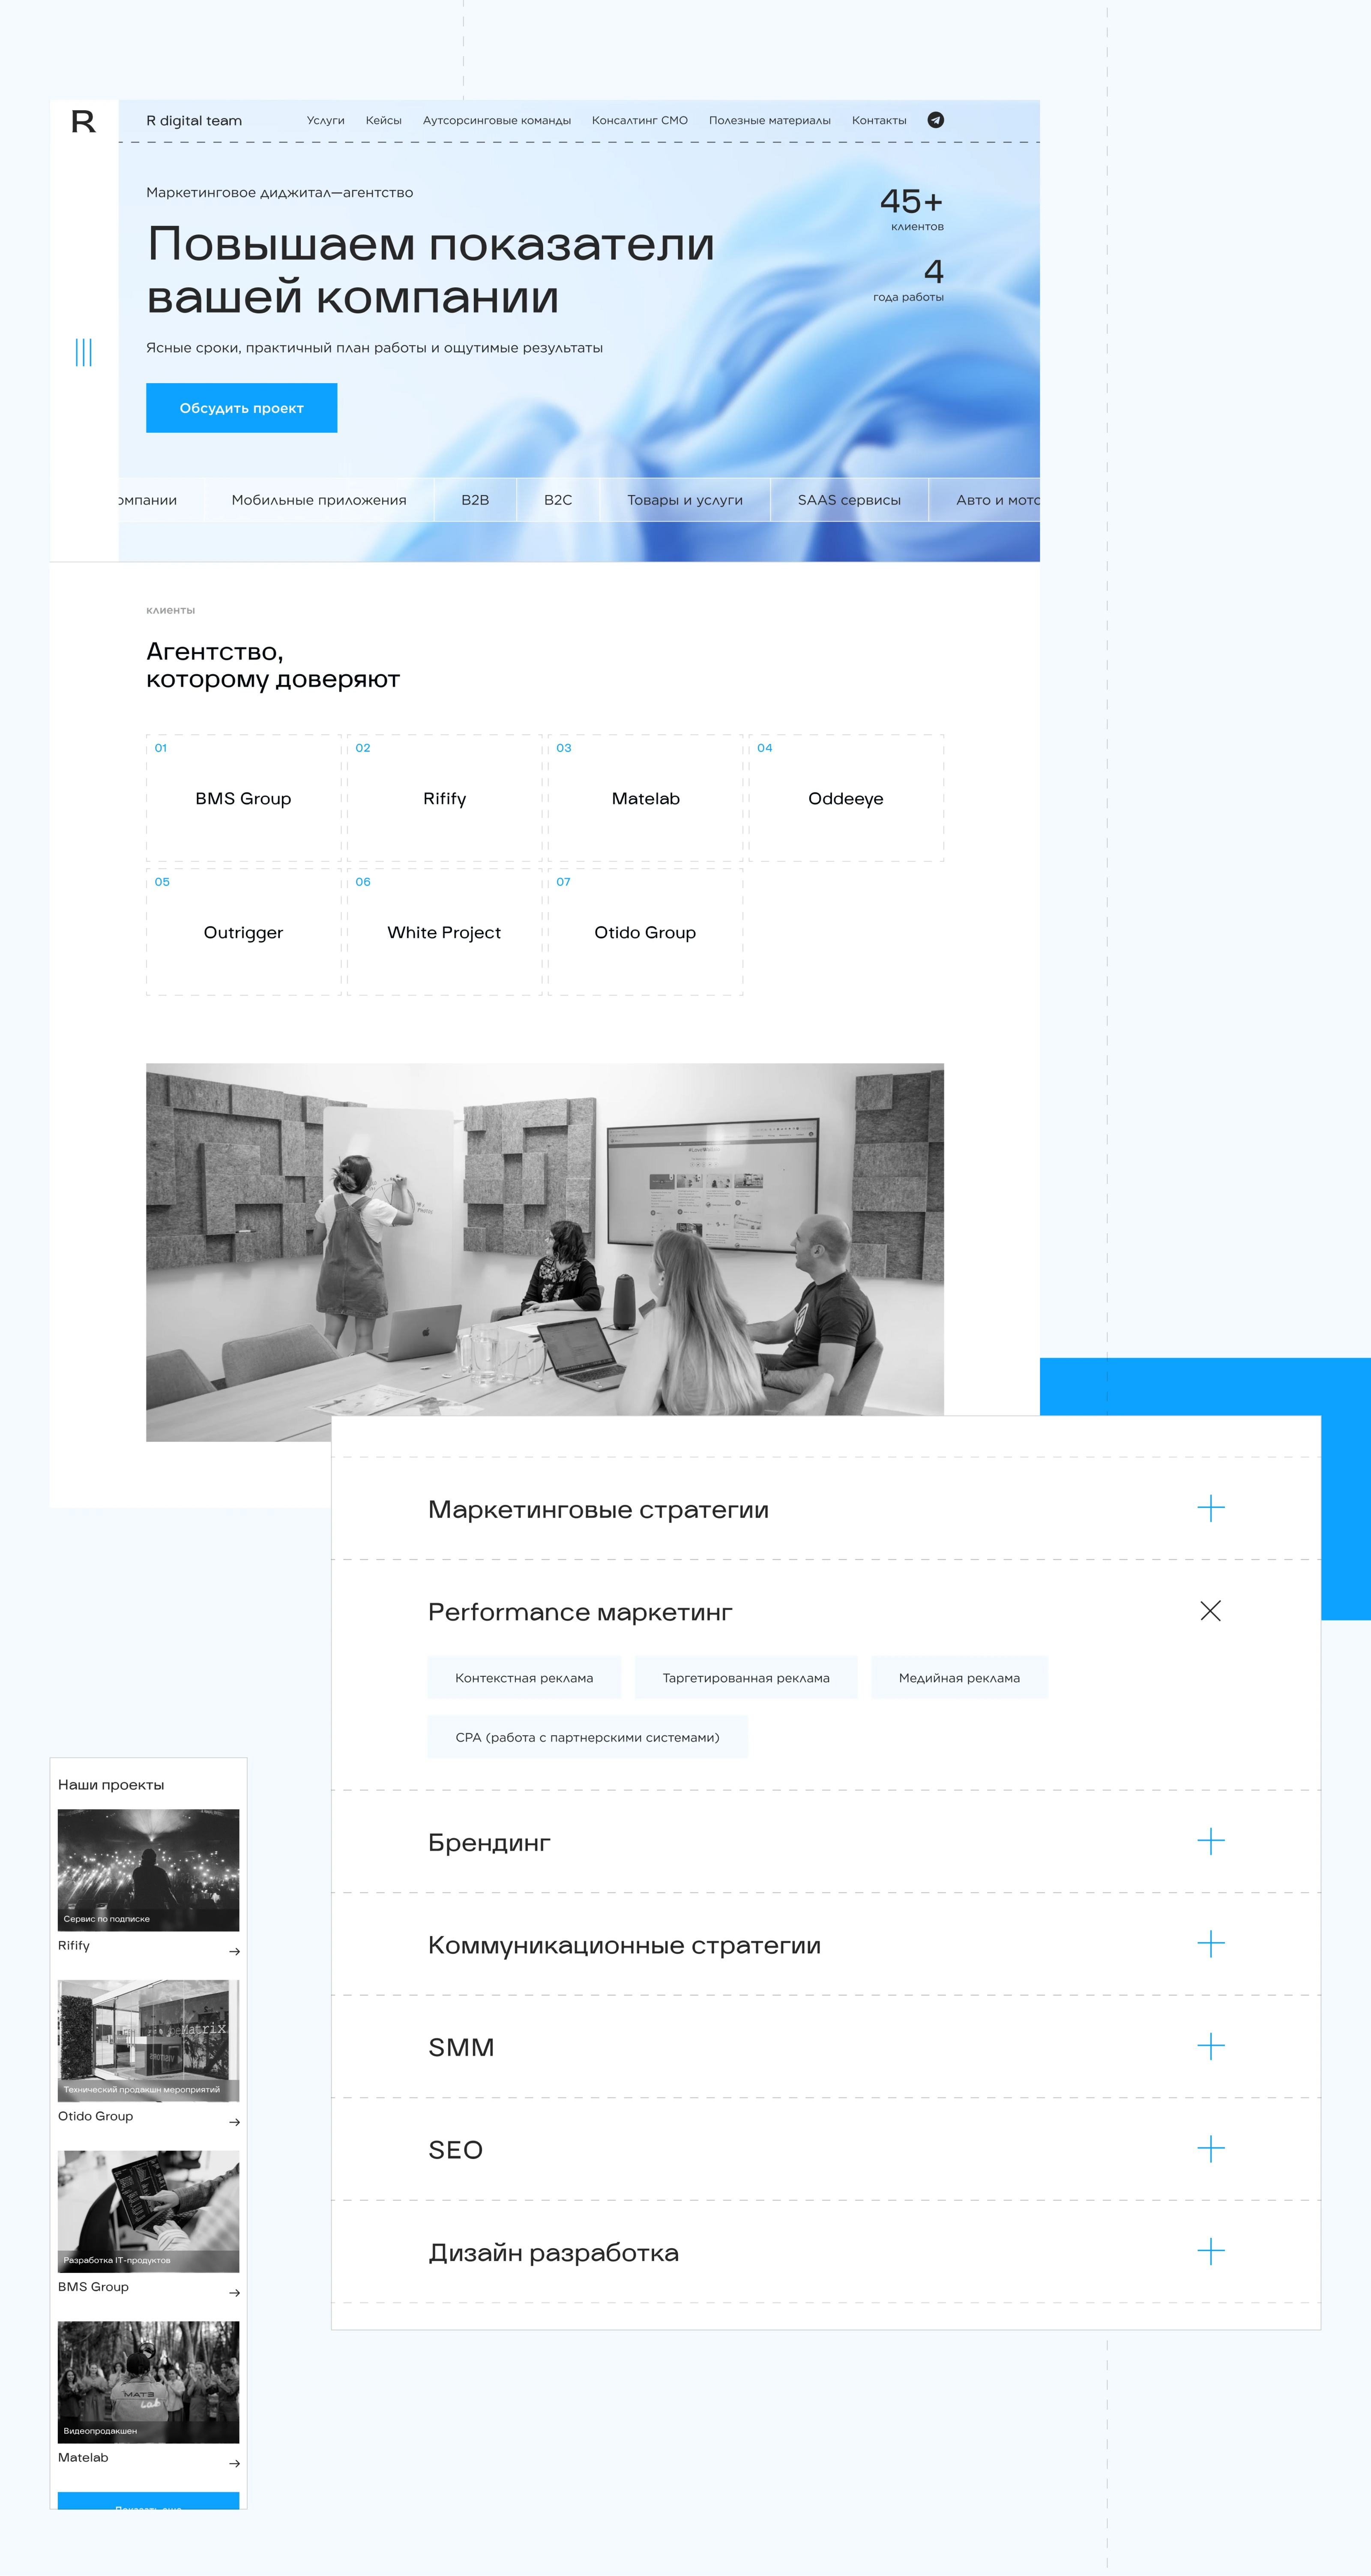Click arrow icon next to Matelab project
This screenshot has width=1371, height=2576.
coord(234,2463)
